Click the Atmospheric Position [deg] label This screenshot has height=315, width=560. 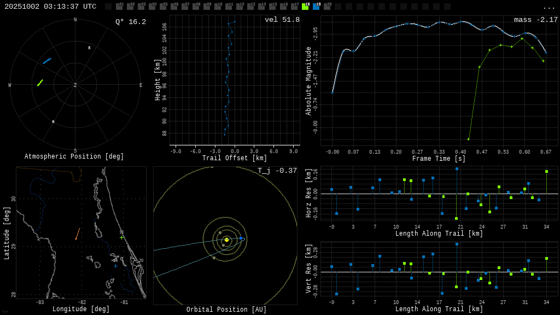coord(74,156)
